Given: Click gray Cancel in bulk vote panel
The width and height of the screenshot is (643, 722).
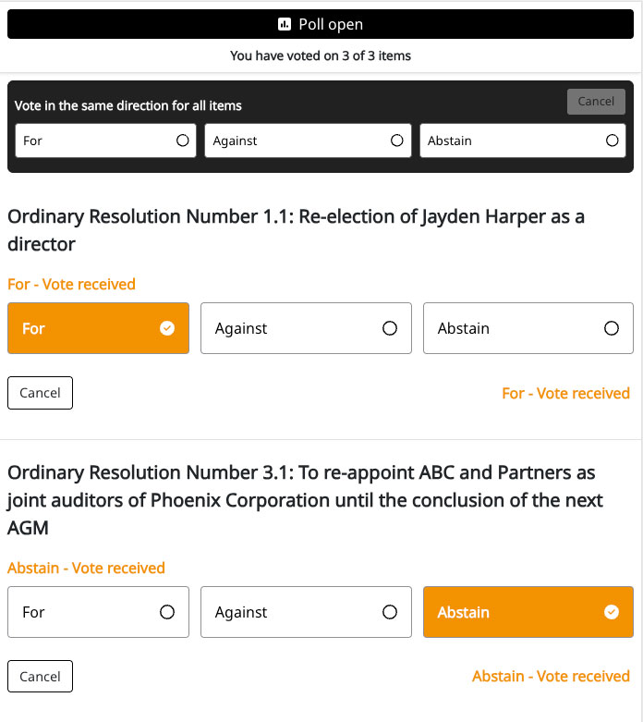Looking at the screenshot, I should click(x=596, y=102).
